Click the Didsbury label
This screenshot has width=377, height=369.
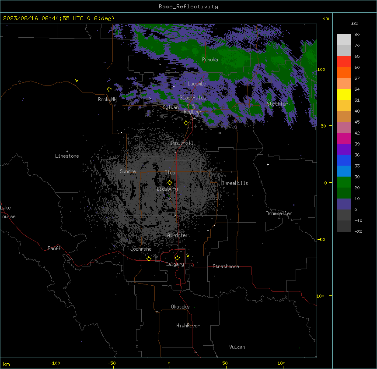(x=168, y=189)
